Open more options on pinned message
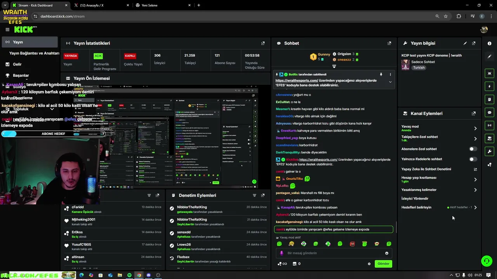 pos(390,74)
